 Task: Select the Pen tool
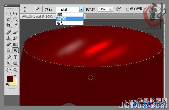9,57
